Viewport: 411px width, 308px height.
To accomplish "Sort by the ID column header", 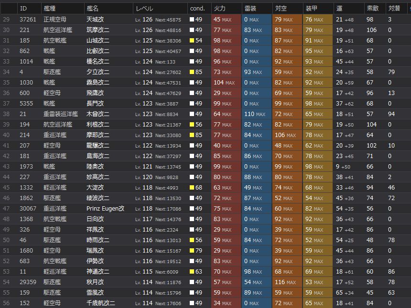I will point(29,9).
